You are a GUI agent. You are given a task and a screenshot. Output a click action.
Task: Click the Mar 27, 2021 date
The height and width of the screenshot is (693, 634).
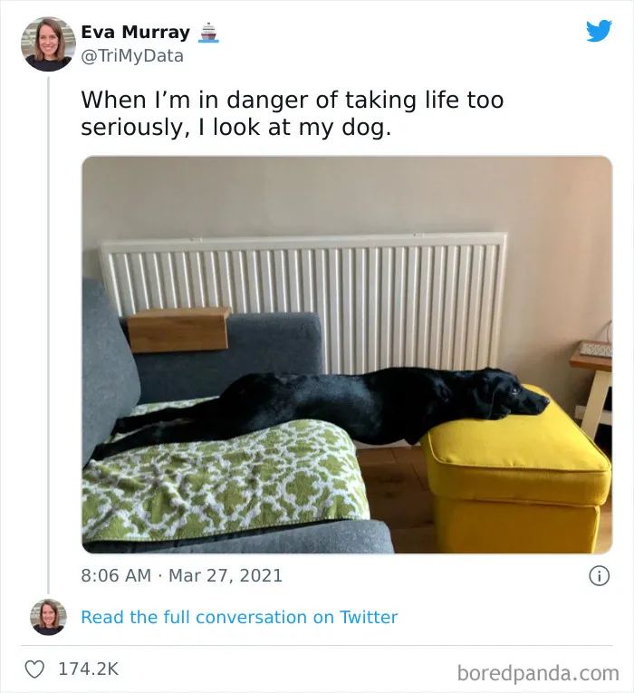tap(226, 575)
